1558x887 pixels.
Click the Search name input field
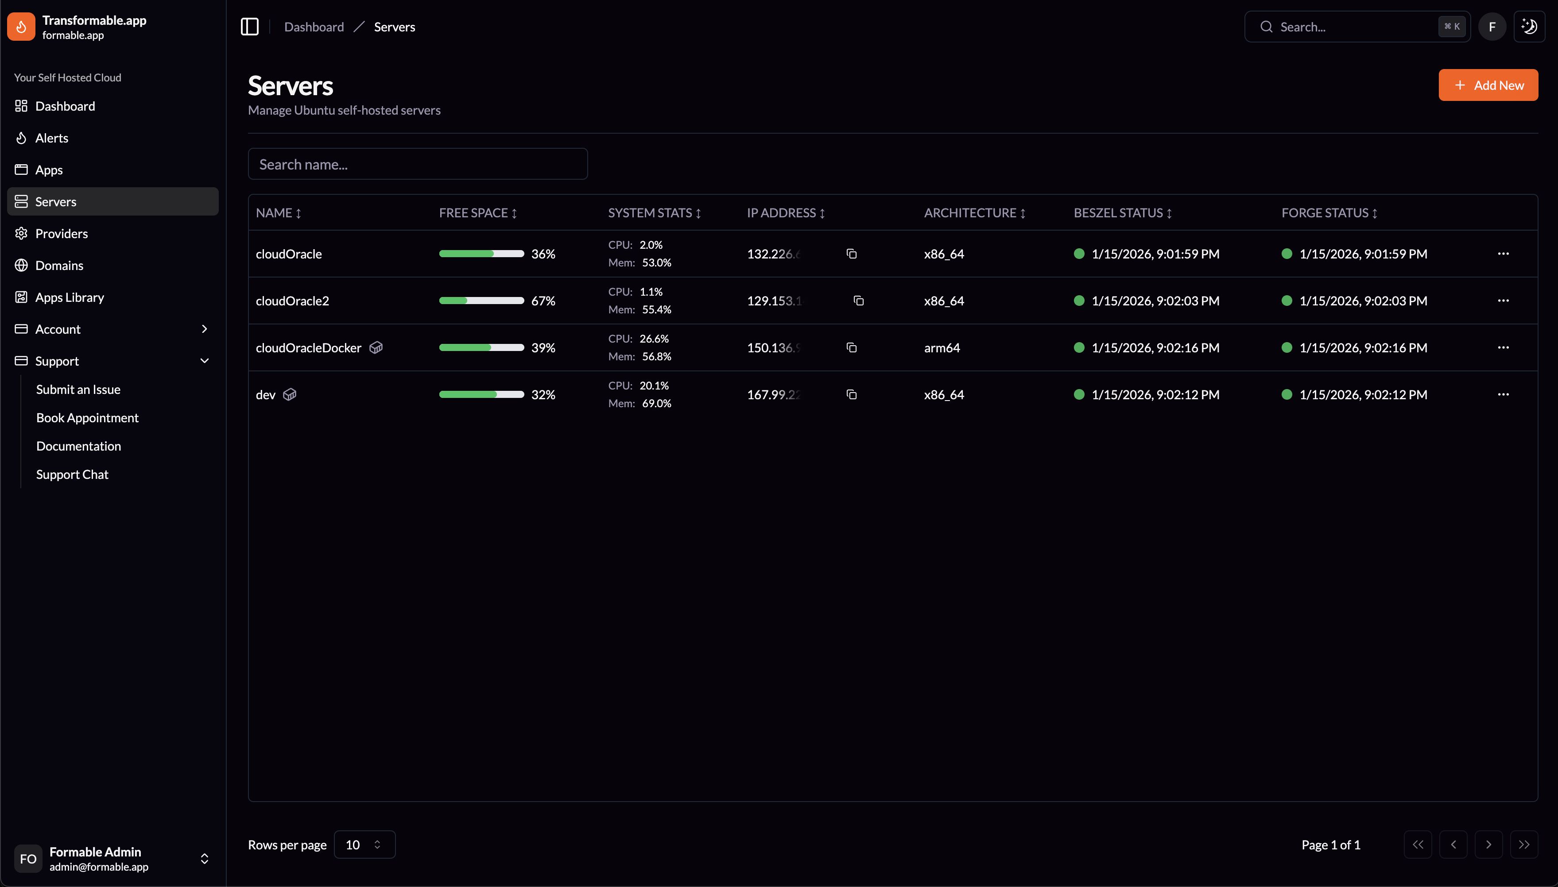[x=418, y=163]
